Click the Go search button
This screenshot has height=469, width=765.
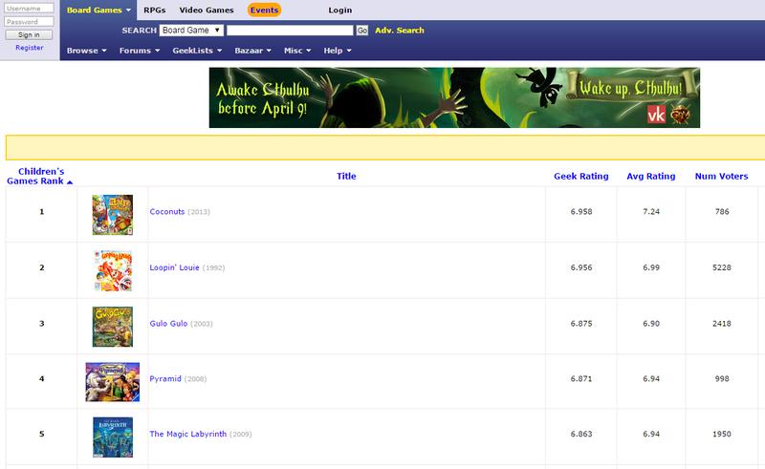click(x=362, y=31)
